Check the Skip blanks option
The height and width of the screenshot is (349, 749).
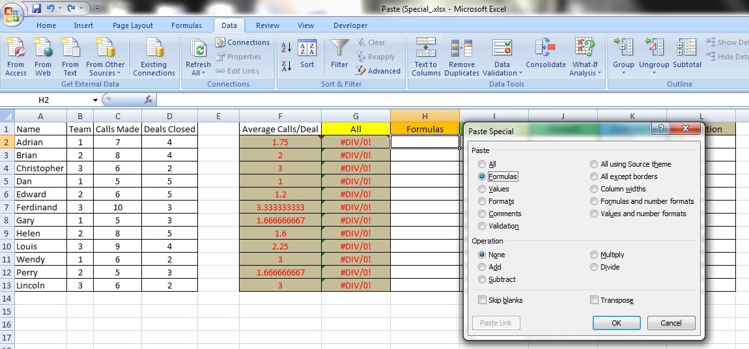point(482,300)
